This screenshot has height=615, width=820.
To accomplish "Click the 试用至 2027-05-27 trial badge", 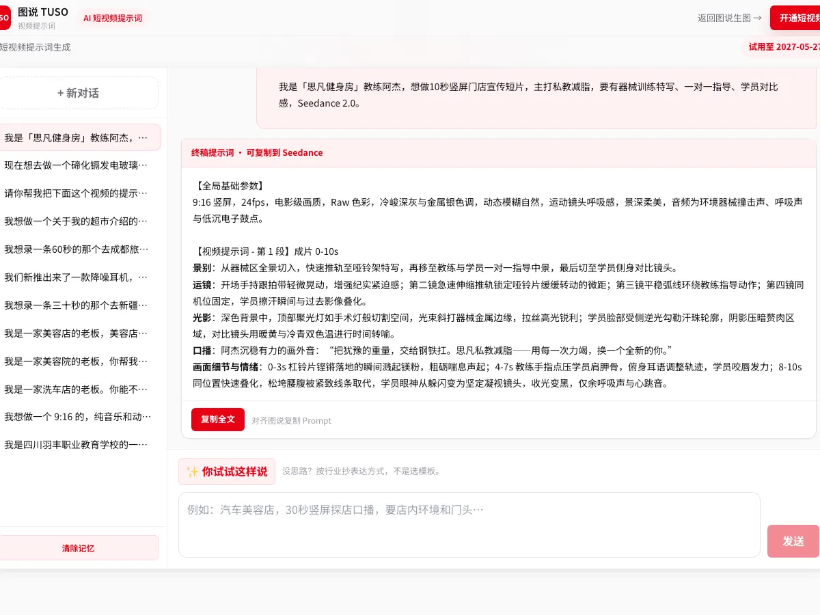I will [782, 47].
